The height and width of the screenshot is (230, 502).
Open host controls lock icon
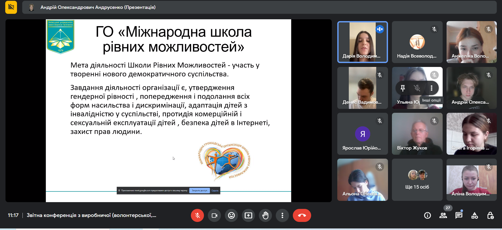click(490, 215)
